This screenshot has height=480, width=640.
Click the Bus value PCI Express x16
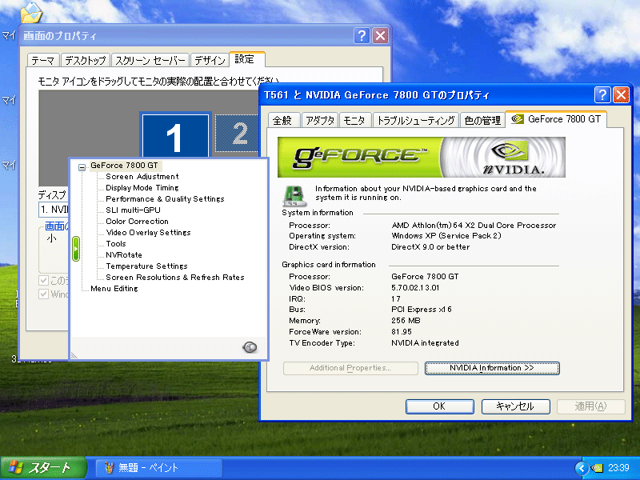point(422,310)
